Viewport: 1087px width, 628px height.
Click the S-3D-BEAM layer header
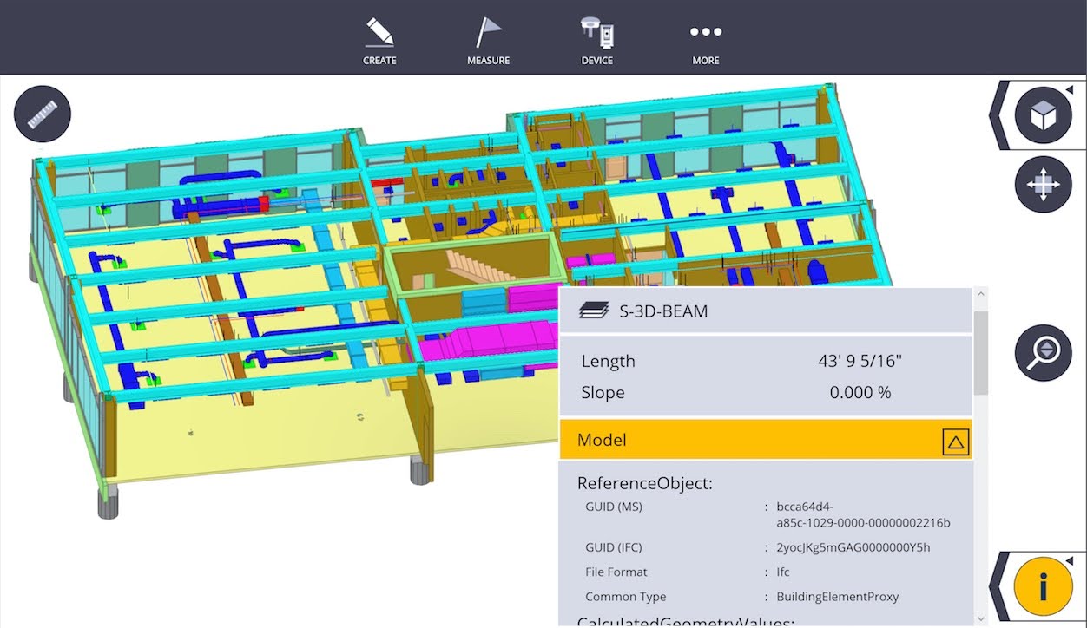click(x=765, y=311)
